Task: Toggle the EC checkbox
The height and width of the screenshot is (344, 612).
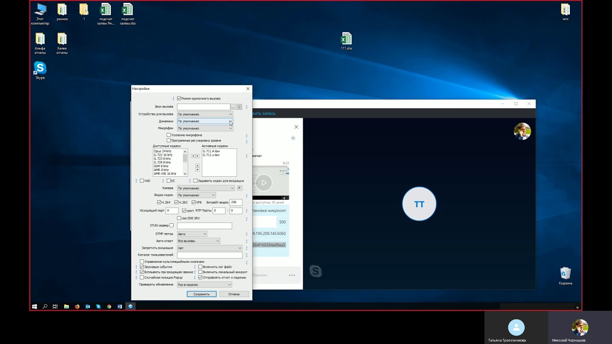Action: tap(168, 181)
